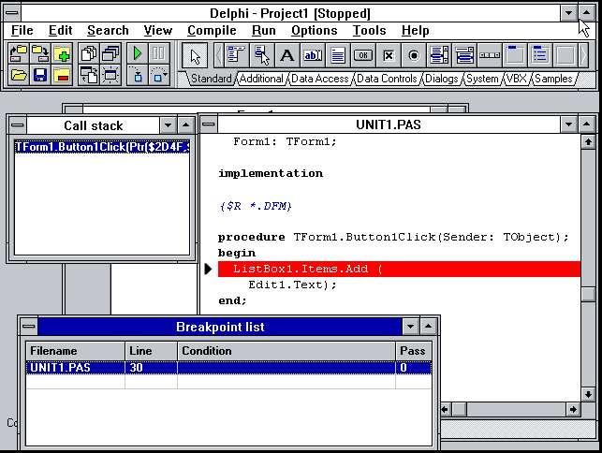
Task: Open the Compile menu
Action: point(212,31)
